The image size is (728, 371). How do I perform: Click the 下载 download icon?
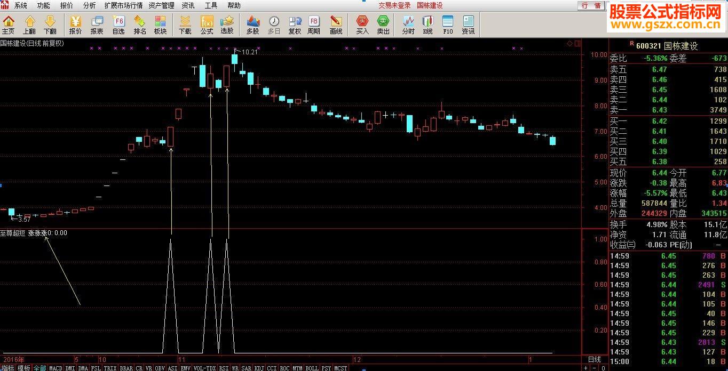point(185,25)
